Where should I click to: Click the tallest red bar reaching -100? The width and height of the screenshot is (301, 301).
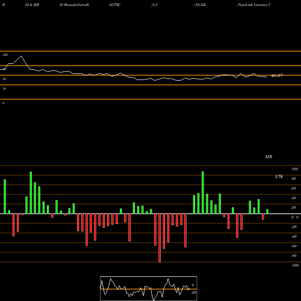pyautogui.click(x=160, y=238)
